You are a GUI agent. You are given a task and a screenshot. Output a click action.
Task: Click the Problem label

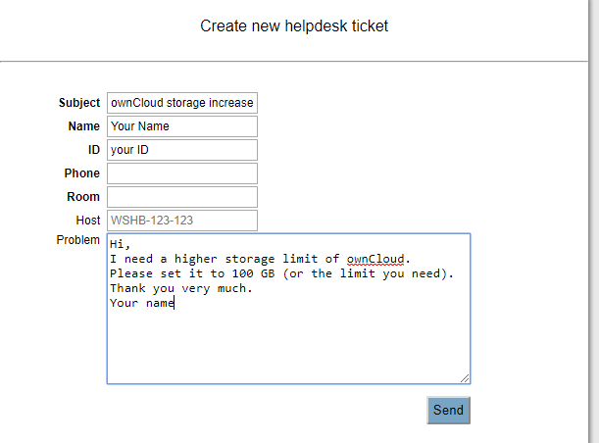(77, 240)
